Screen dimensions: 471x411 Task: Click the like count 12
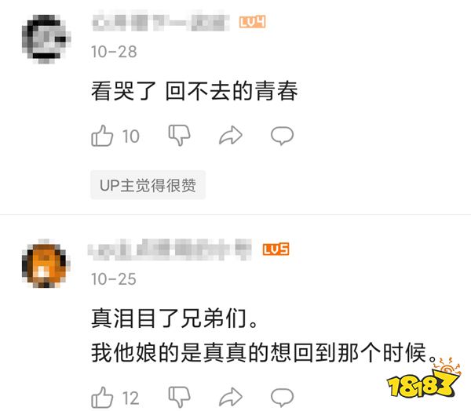coord(131,398)
